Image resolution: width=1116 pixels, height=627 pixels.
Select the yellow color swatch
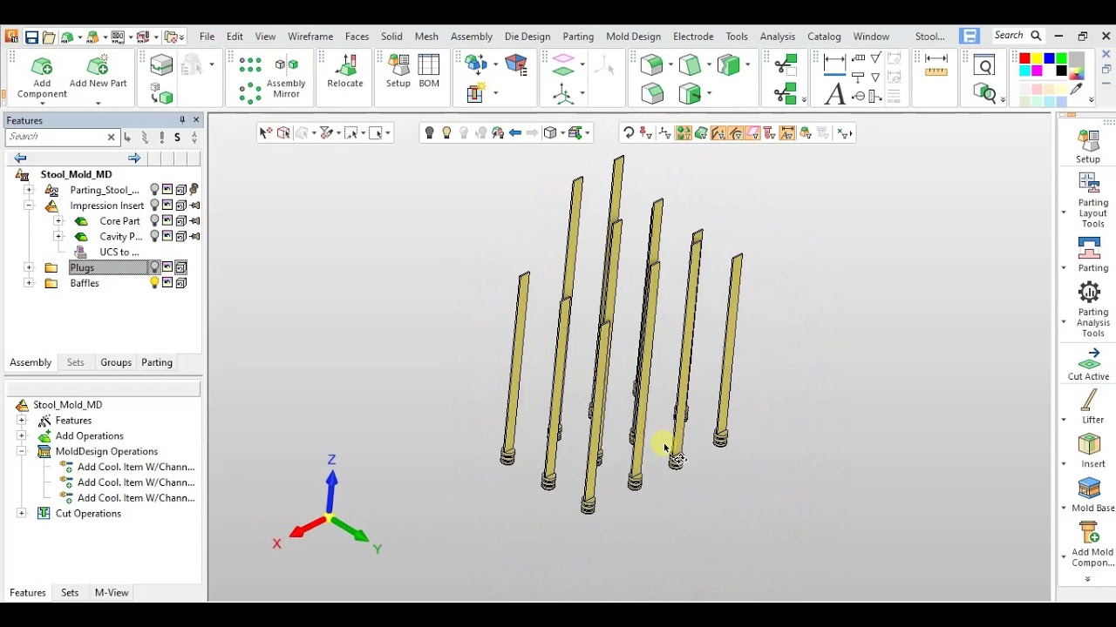click(x=1037, y=59)
